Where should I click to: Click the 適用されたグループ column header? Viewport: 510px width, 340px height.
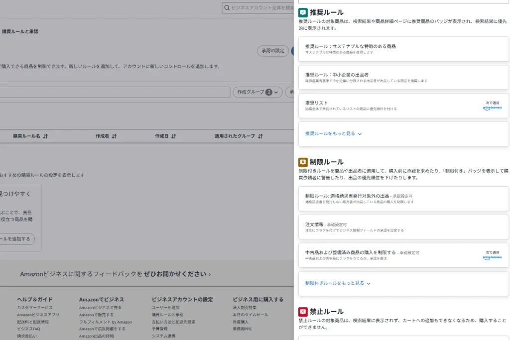[235, 136]
